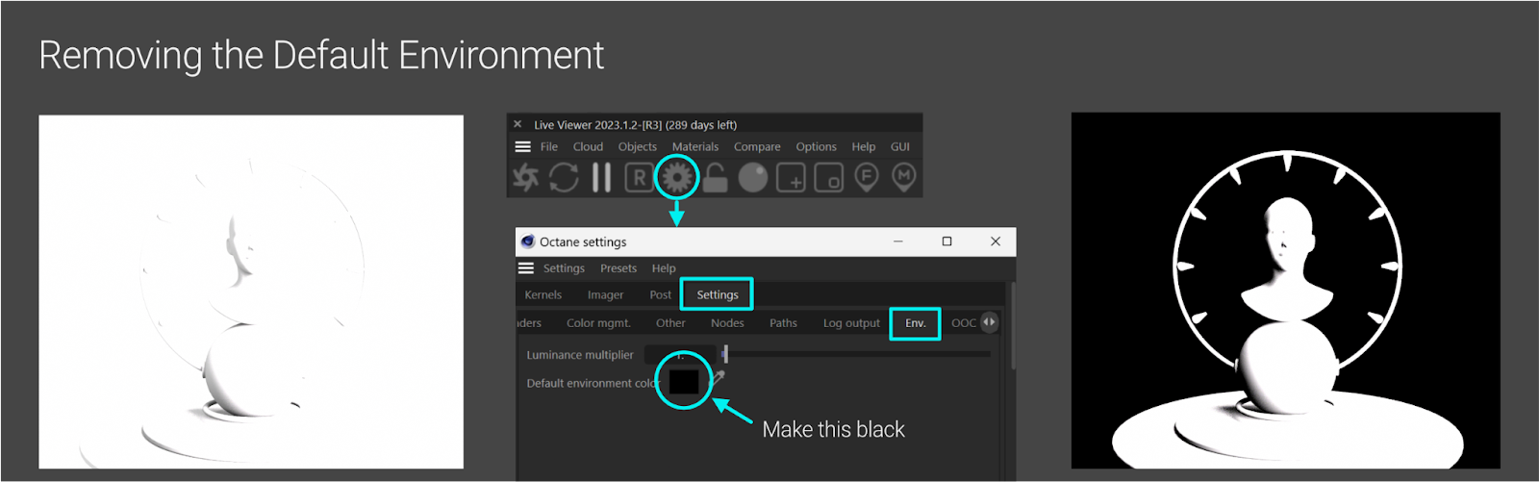Toggle the padlock lock icon
Viewport: 1539px width, 482px height.
tap(715, 177)
